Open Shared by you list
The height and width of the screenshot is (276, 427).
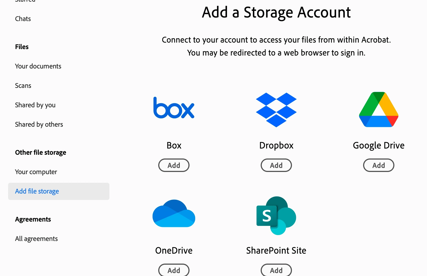pos(35,105)
